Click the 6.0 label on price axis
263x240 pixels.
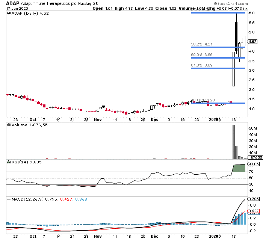pos(252,13)
